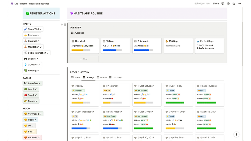Open the three-dot page options menu

[239, 3]
